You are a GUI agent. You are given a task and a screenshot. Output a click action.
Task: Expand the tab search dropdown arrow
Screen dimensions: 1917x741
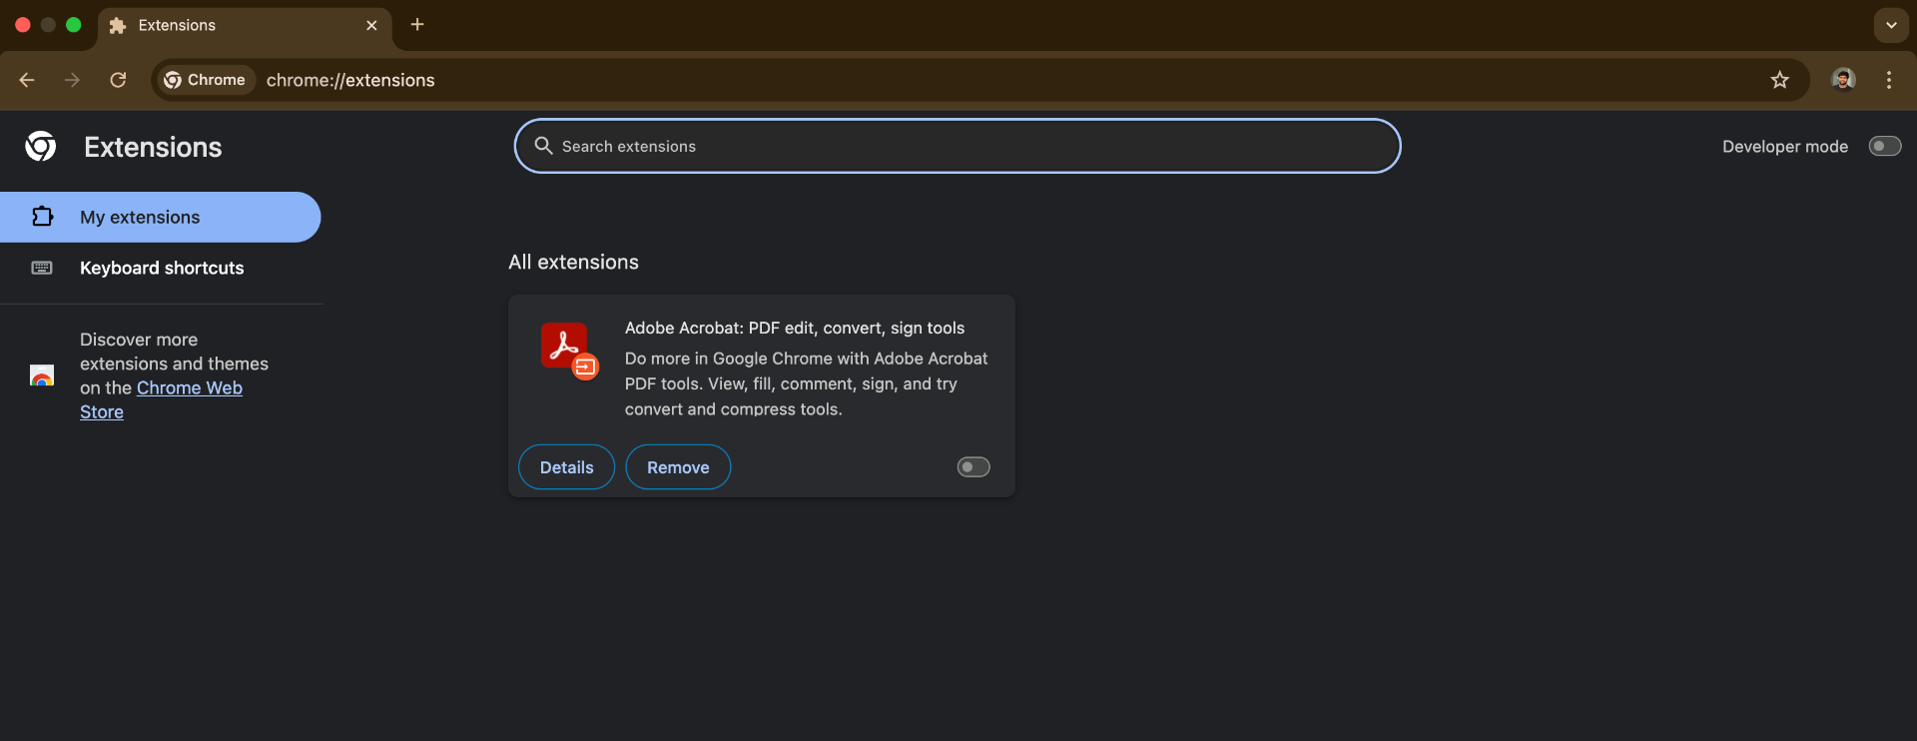[x=1891, y=25]
